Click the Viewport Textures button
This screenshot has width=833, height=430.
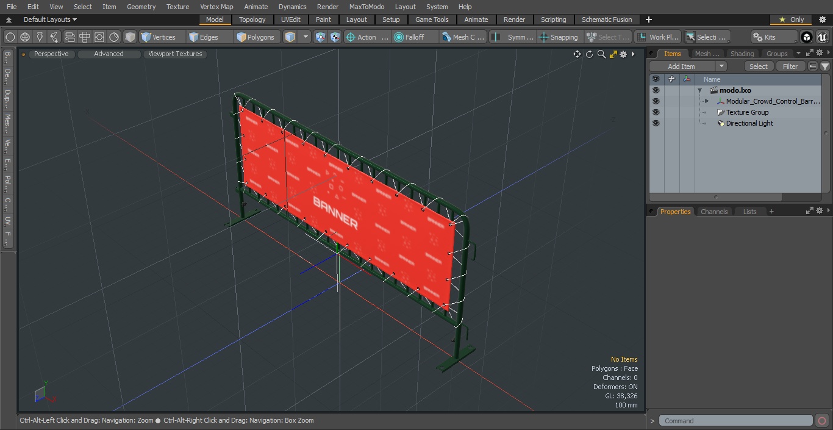(175, 54)
